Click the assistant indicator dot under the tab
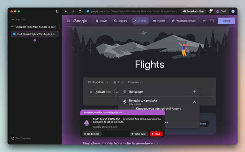This screenshot has height=152, width=245. coord(35,40)
